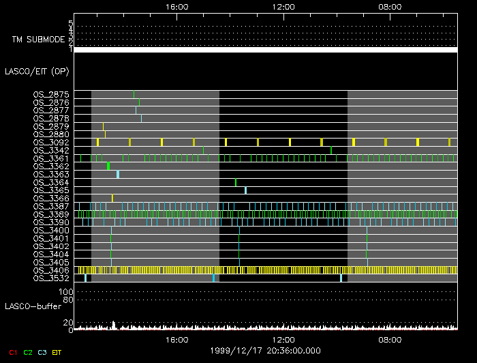Click the white TM SUBMODE status bar
This screenshot has height=363, width=477.
[x=266, y=50]
